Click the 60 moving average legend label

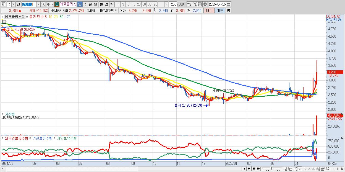[61, 17]
